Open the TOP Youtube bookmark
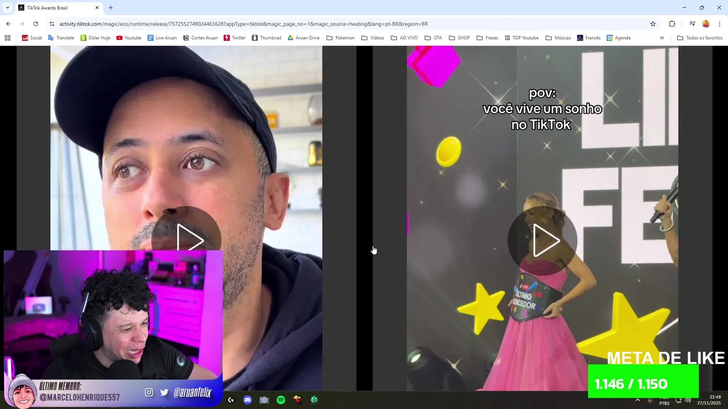 pos(521,38)
